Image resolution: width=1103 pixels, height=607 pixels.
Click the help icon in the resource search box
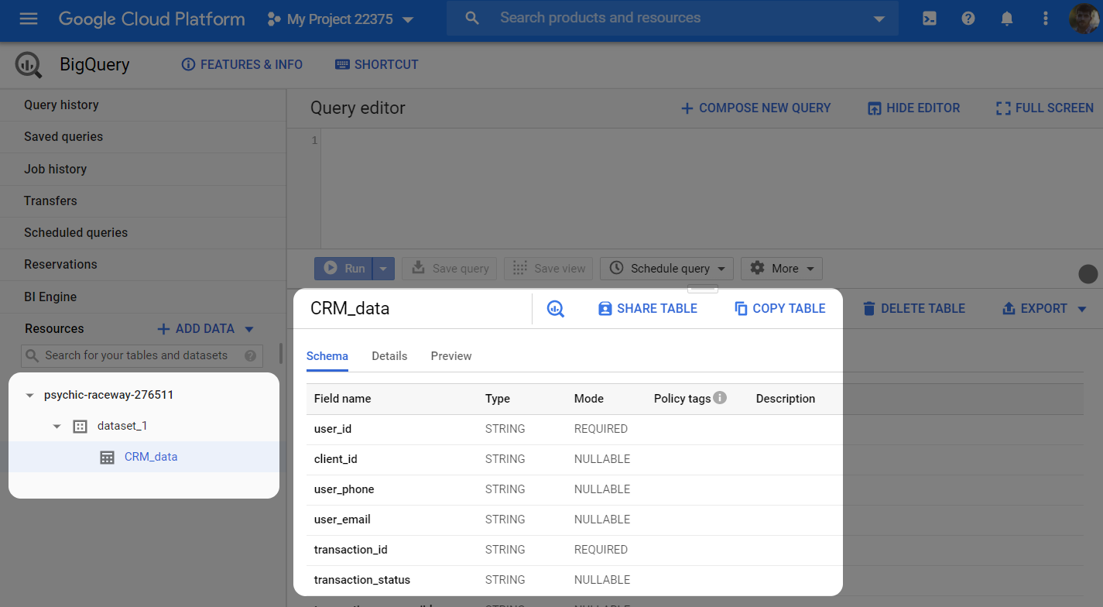tap(250, 356)
